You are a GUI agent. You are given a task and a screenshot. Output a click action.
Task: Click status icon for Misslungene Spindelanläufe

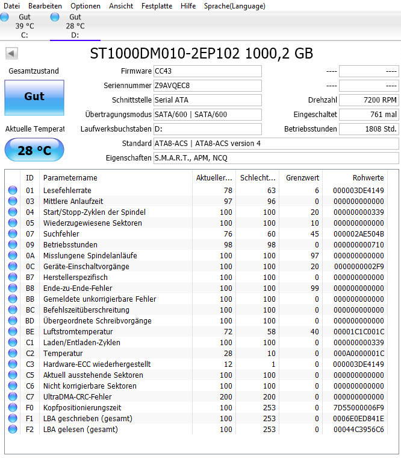(x=13, y=256)
